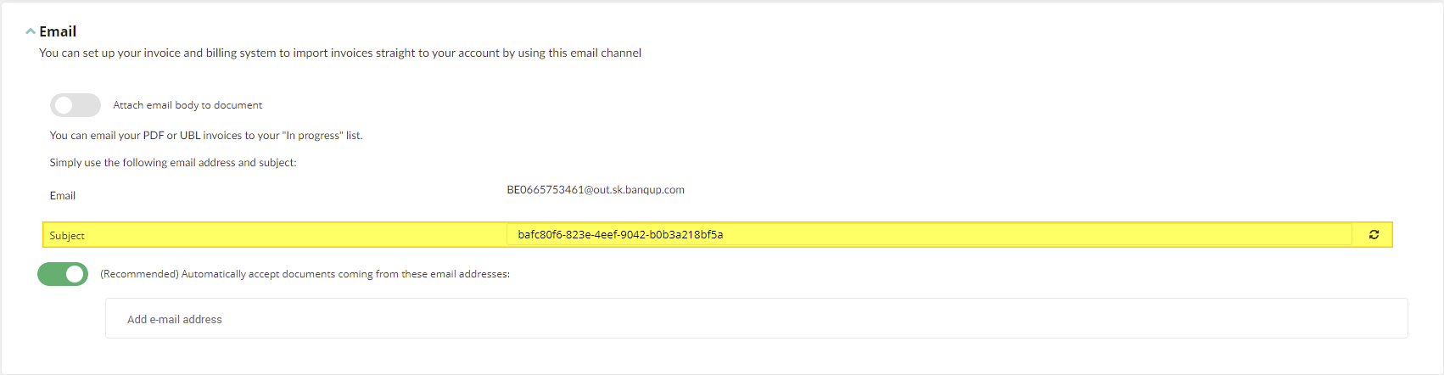Click the Add e-mail address input

[756, 319]
